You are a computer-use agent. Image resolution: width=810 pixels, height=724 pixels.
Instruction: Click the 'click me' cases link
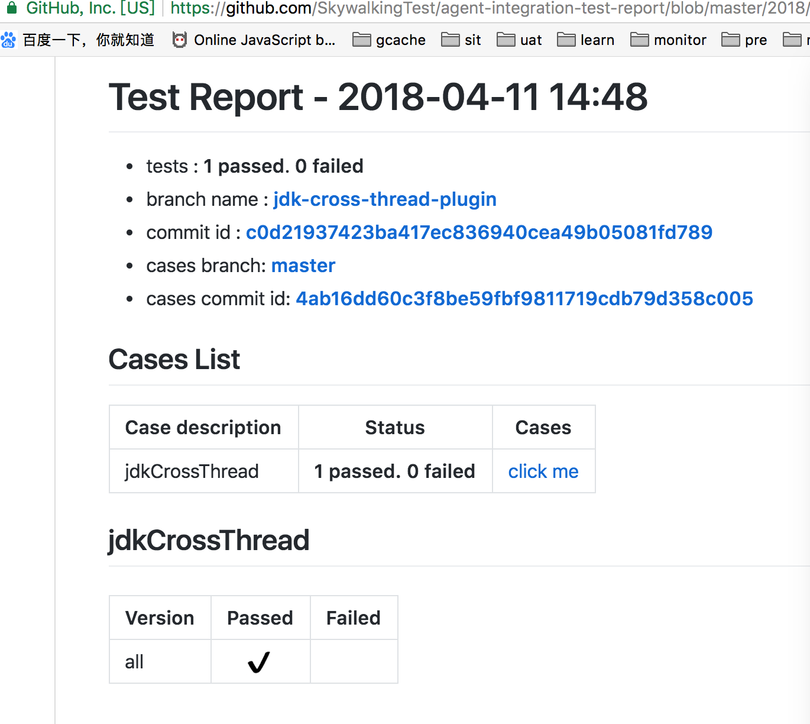(543, 471)
